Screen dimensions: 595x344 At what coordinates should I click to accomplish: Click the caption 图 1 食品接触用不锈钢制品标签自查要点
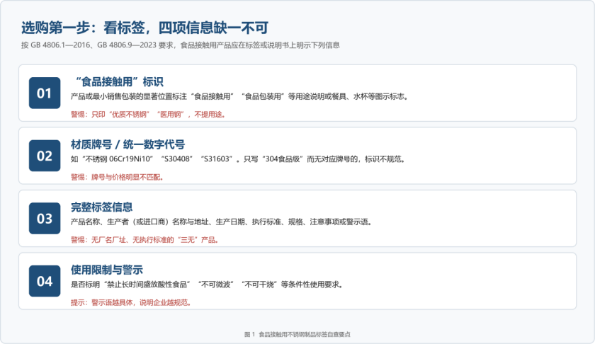[297, 334]
